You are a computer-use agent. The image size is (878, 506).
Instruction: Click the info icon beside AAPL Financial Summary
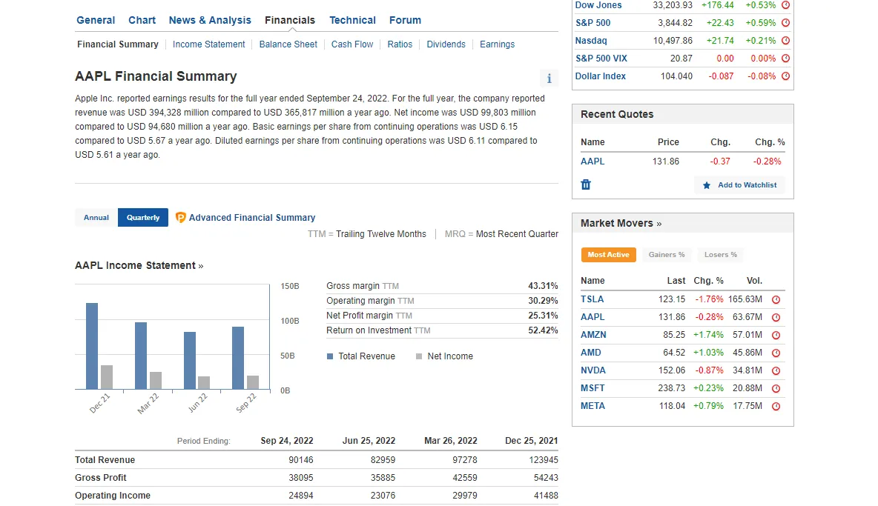[x=549, y=78]
